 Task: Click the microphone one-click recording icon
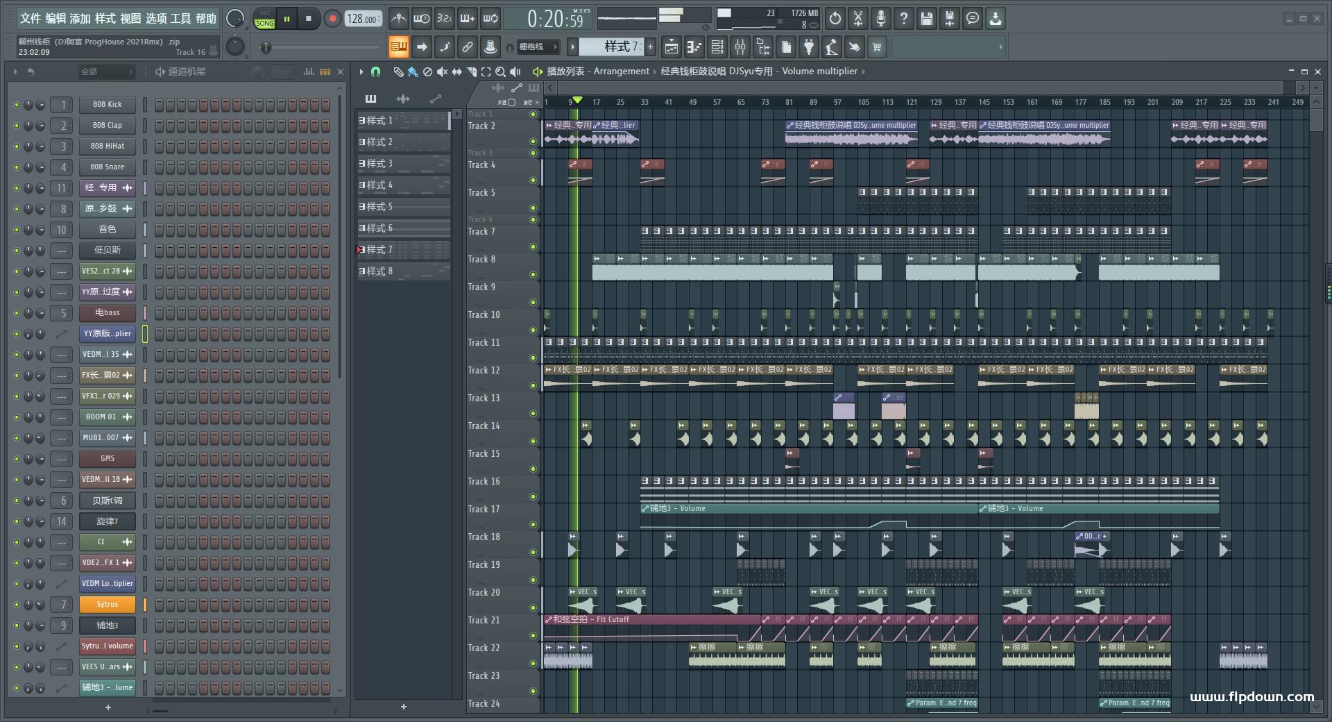coord(881,19)
